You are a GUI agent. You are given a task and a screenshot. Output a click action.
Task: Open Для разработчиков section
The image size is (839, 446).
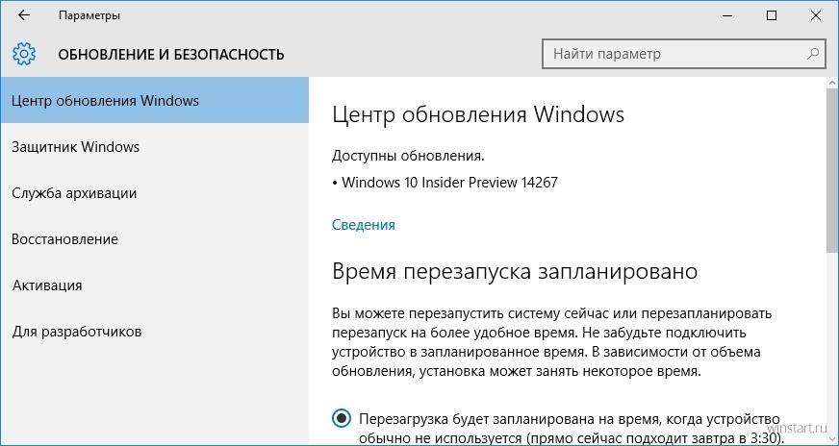pos(155,332)
